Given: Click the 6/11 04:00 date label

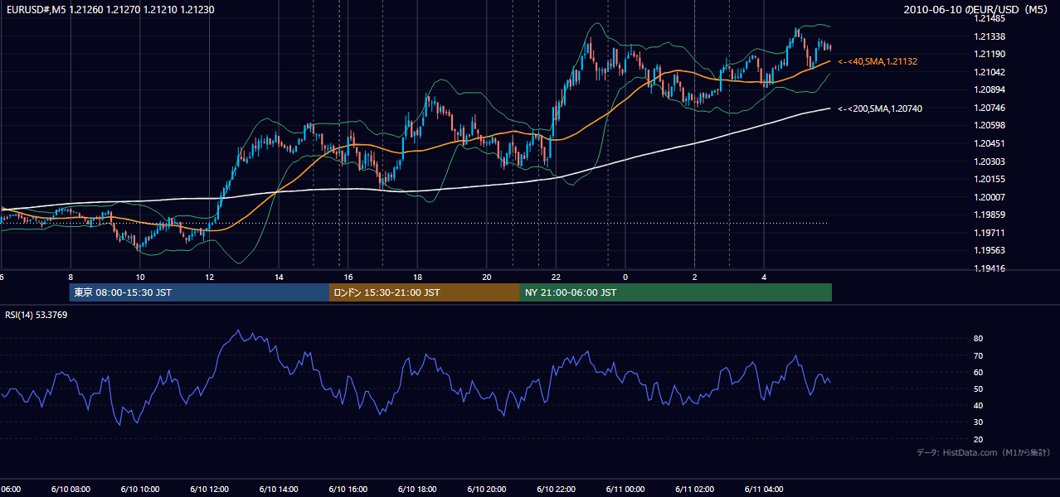Looking at the screenshot, I should (764, 489).
